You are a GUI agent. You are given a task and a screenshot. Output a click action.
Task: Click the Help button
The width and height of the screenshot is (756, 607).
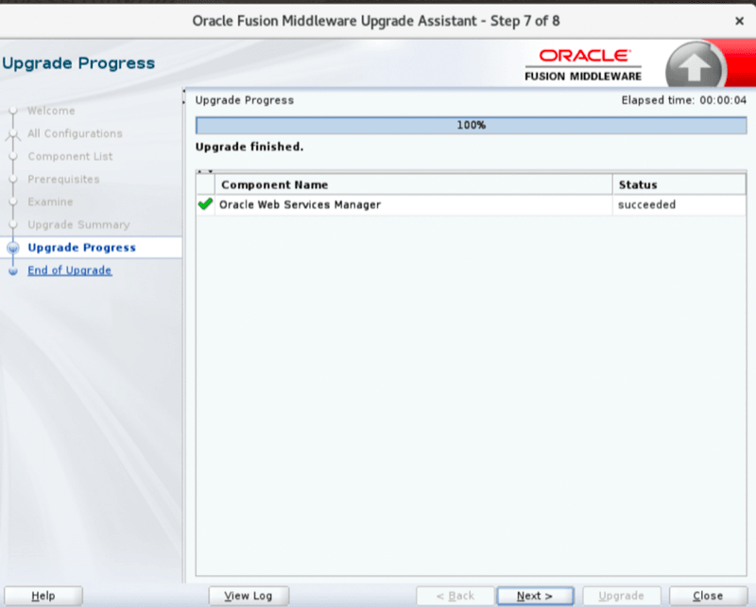click(43, 596)
